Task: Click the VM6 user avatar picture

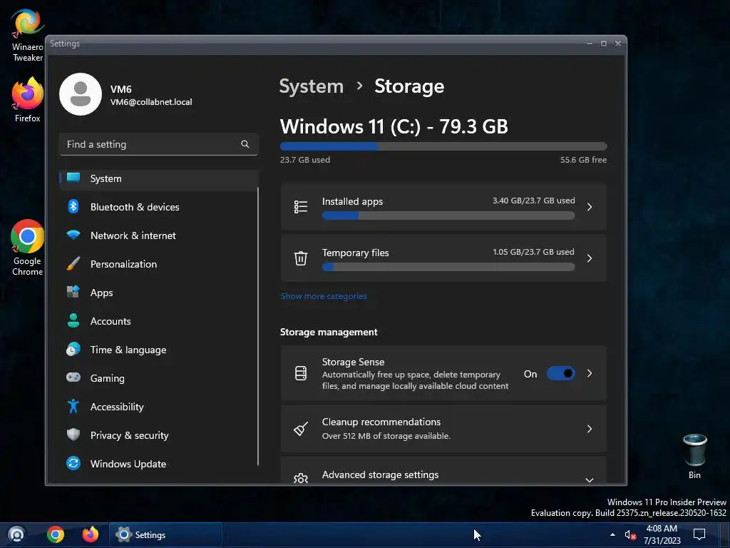Action: 81,94
